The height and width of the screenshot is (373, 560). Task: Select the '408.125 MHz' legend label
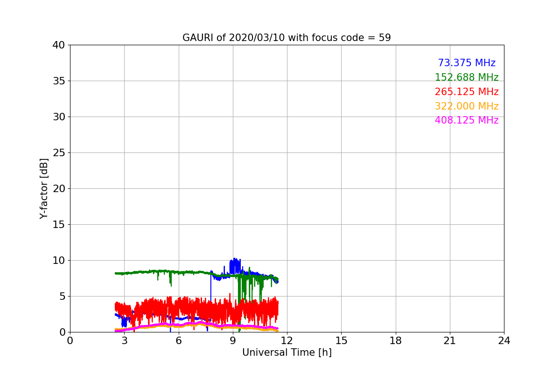tap(467, 120)
